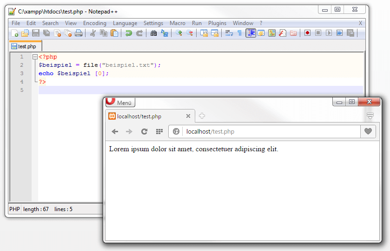Open Find with the binoculars icon
The width and height of the screenshot is (390, 251).
tap(153, 33)
